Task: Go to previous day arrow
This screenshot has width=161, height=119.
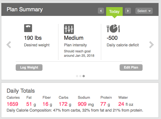Action: [101, 11]
